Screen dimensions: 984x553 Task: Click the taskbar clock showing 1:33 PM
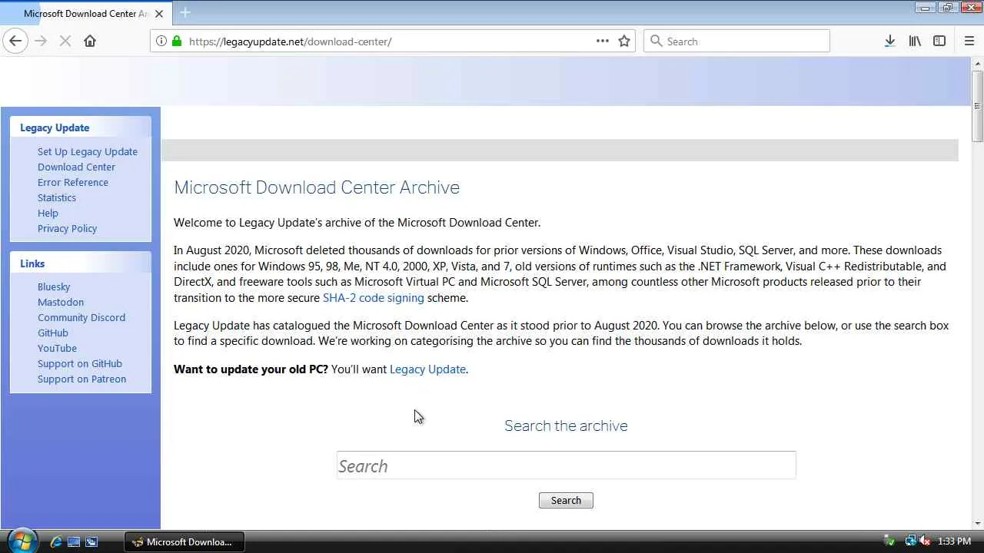tap(954, 541)
